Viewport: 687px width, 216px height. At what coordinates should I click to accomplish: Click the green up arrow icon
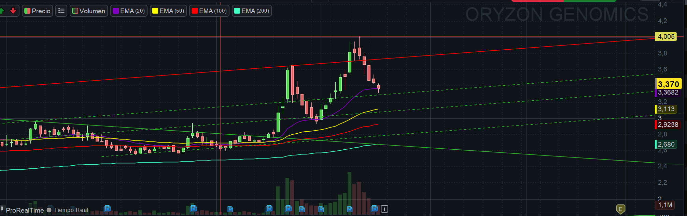[x=2, y=11]
